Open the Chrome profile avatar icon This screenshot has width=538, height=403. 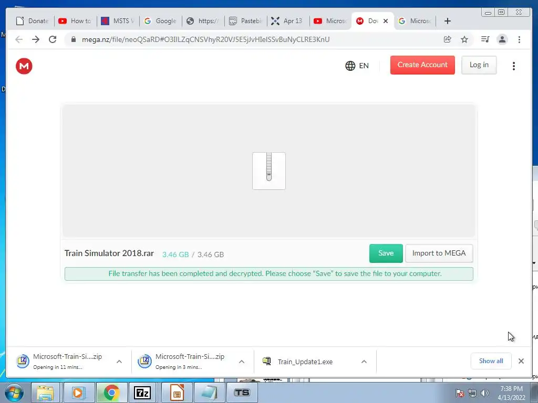(502, 39)
